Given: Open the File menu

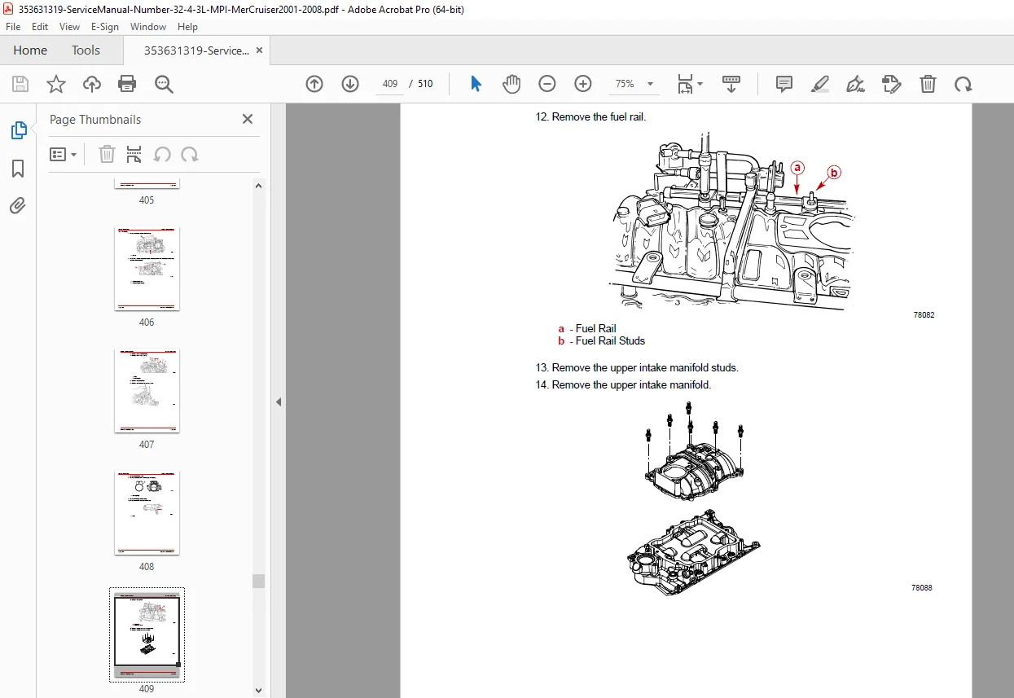Looking at the screenshot, I should click(x=13, y=27).
